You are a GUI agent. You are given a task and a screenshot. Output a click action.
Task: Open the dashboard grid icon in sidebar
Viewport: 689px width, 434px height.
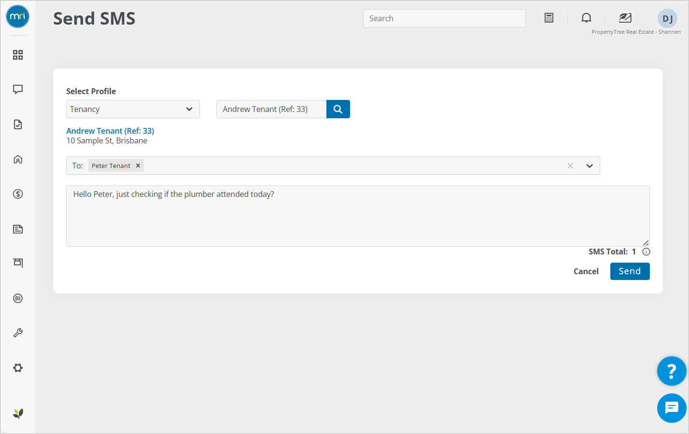point(18,55)
